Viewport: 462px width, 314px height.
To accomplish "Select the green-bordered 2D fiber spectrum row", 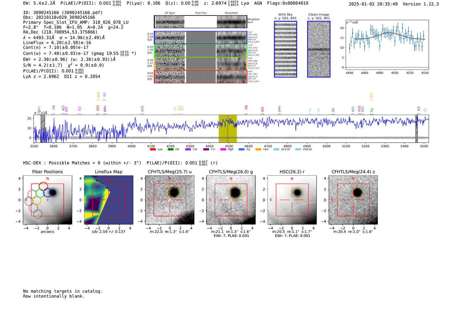I will coord(201,51).
